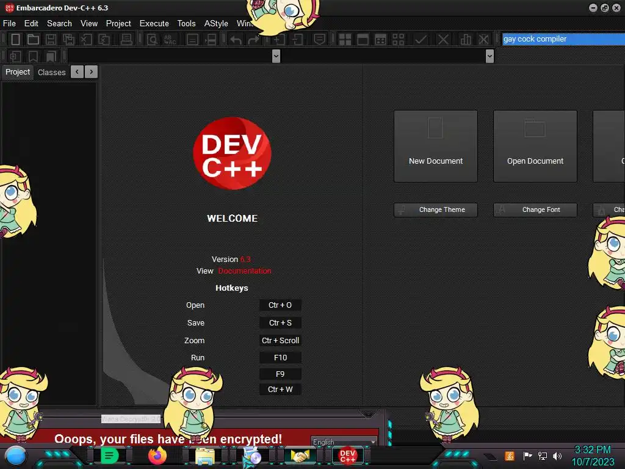Click the Profile analysis bar-chart icon
Screen dimensions: 625x469
466,39
